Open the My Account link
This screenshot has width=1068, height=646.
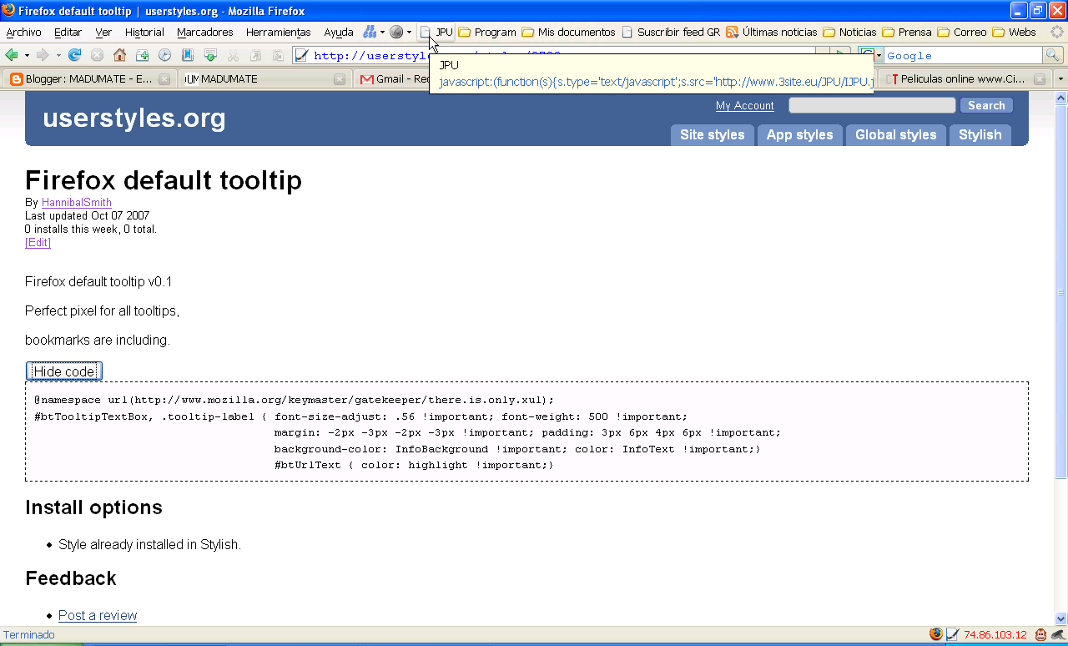(x=744, y=106)
